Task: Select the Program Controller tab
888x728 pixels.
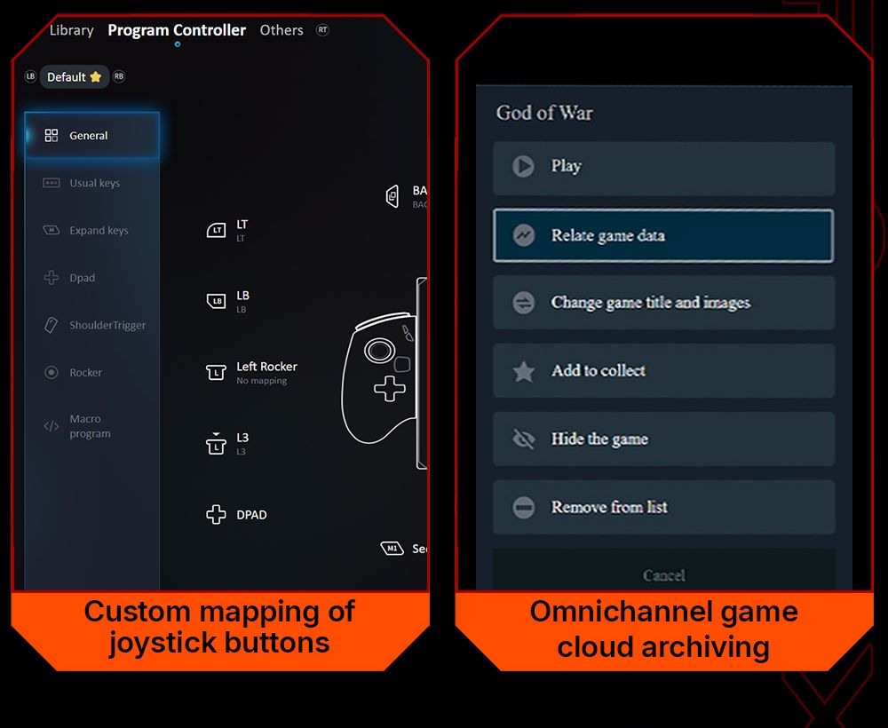Action: pos(177,30)
